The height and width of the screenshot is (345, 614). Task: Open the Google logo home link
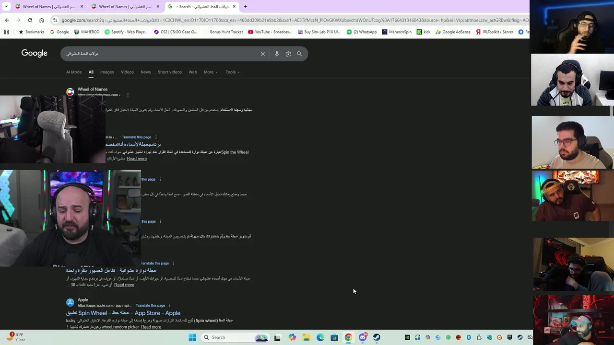[34, 53]
